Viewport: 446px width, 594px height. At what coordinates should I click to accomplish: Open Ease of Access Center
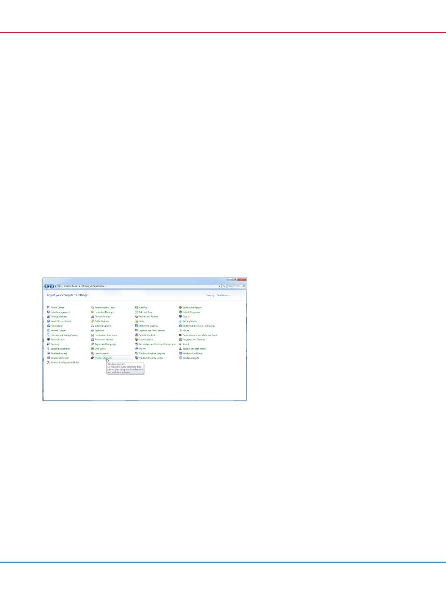tap(59, 321)
